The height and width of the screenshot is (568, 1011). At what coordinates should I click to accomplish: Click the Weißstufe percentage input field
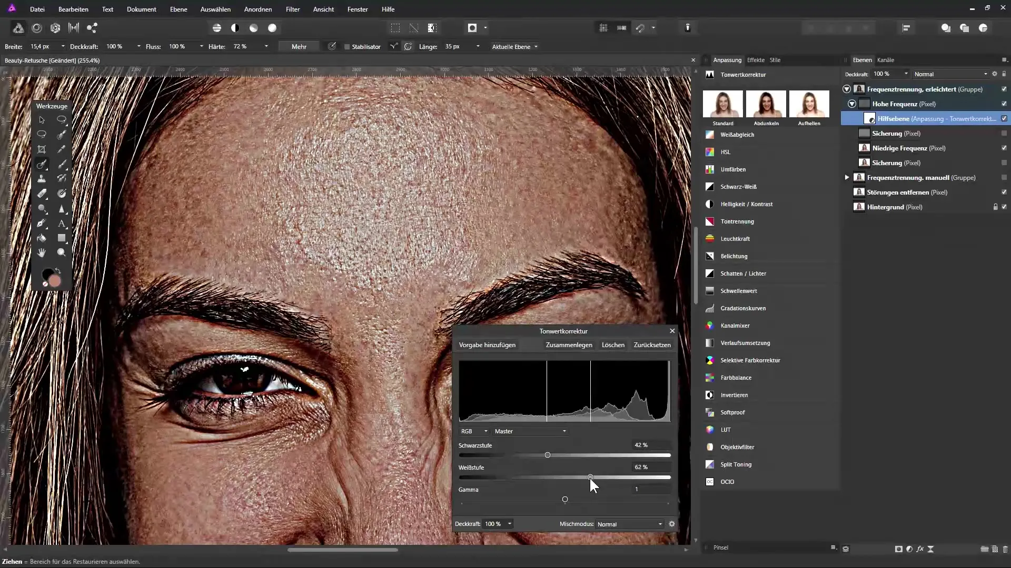[651, 467]
